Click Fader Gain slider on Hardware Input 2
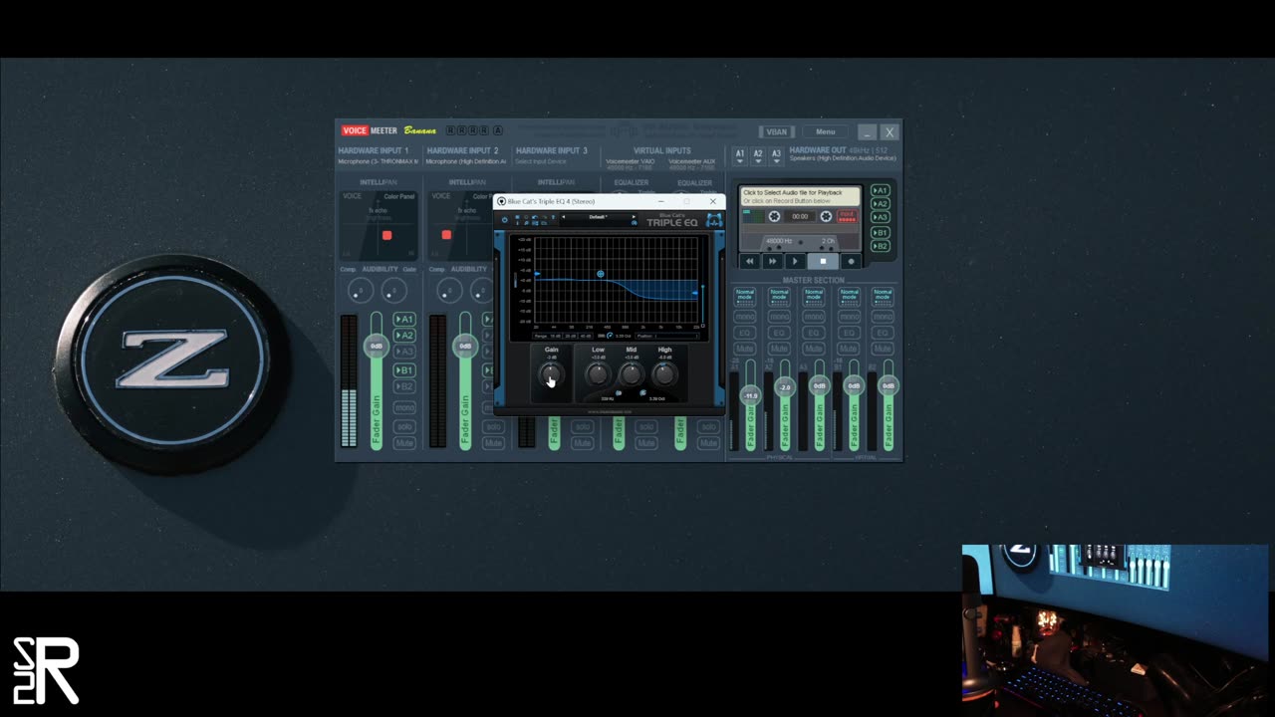This screenshot has height=717, width=1275. pos(465,347)
